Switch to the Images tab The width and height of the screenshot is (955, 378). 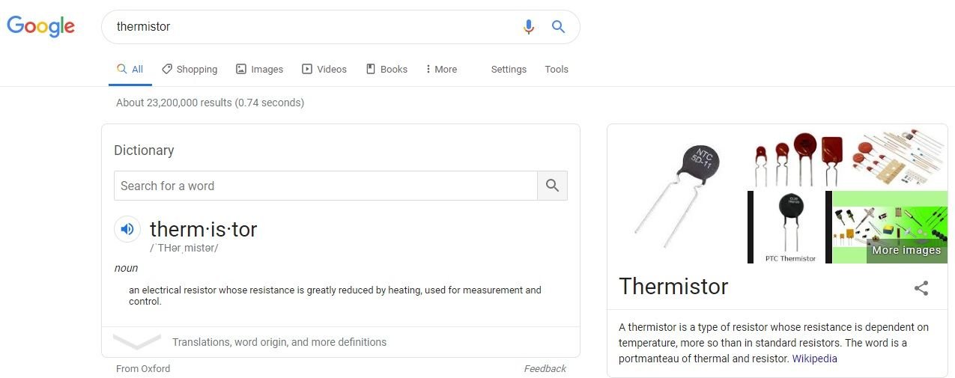point(259,69)
